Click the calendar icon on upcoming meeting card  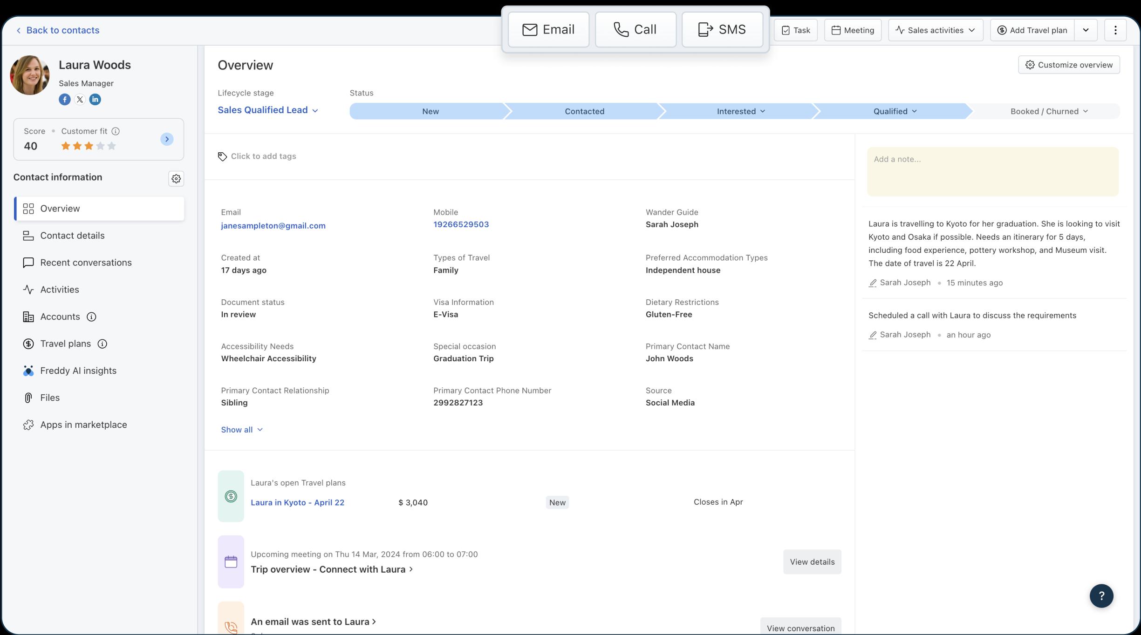point(231,562)
